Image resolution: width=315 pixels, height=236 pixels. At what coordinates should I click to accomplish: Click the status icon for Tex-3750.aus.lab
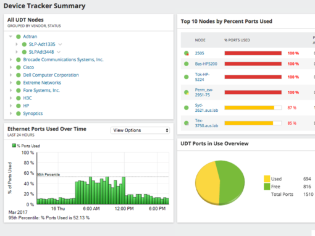[187, 123]
